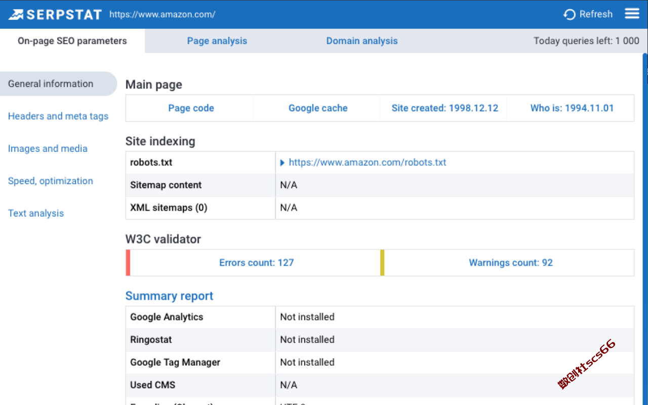Click the Refresh text label

pos(596,14)
